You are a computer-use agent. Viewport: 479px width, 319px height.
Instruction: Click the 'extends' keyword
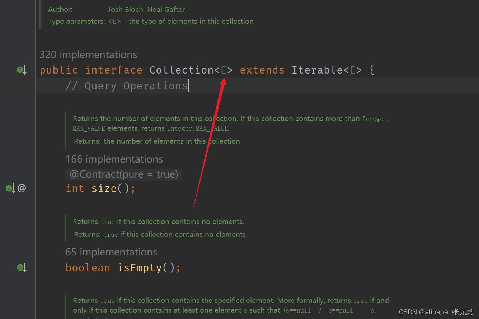(262, 70)
